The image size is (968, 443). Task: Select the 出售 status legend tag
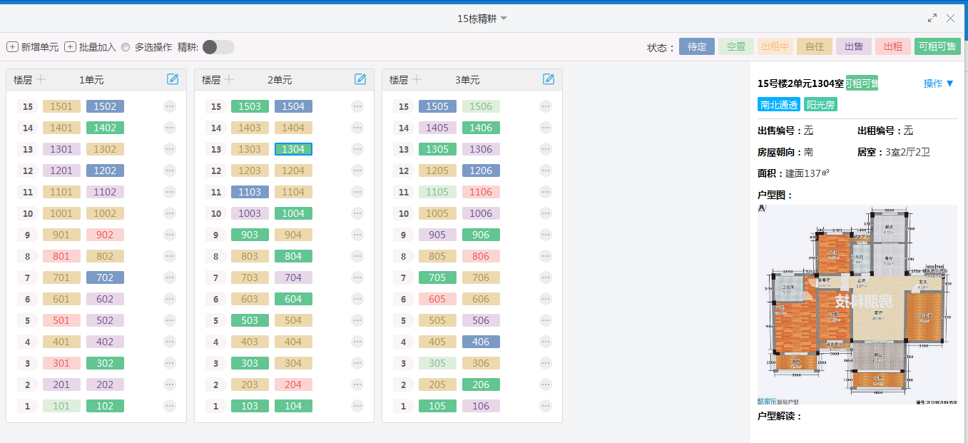pos(854,46)
